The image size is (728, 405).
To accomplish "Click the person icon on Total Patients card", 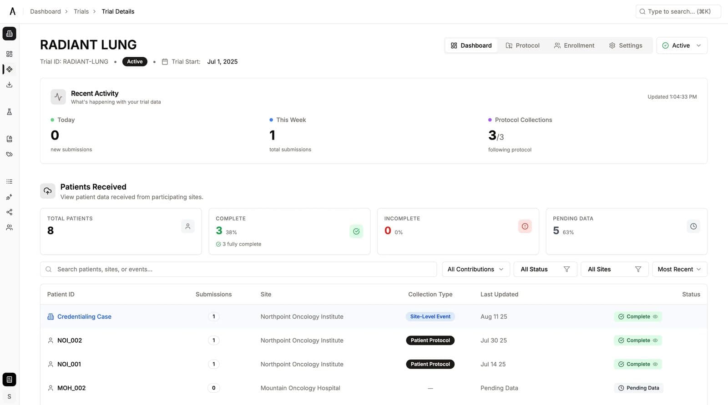I will [x=188, y=226].
